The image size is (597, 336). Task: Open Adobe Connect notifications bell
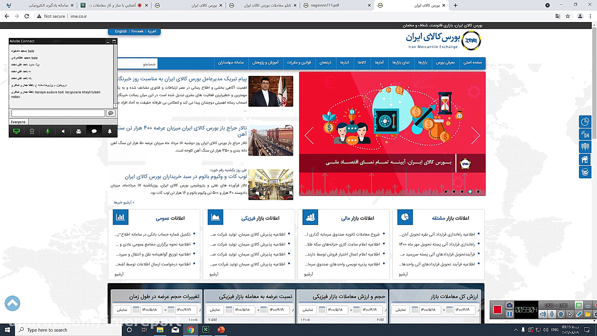[110, 131]
